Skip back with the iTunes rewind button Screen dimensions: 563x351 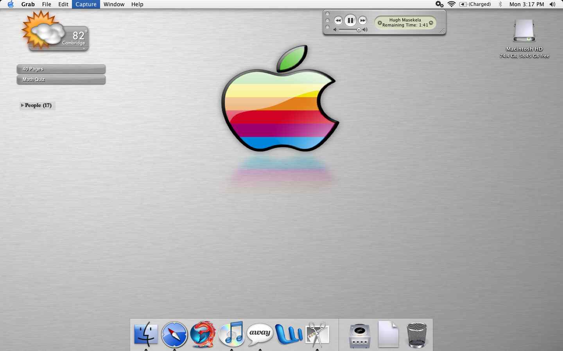click(x=338, y=20)
